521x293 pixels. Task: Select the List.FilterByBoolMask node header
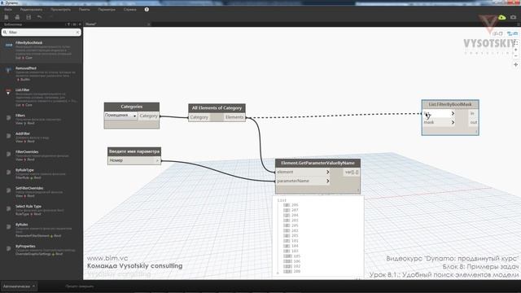coord(450,104)
